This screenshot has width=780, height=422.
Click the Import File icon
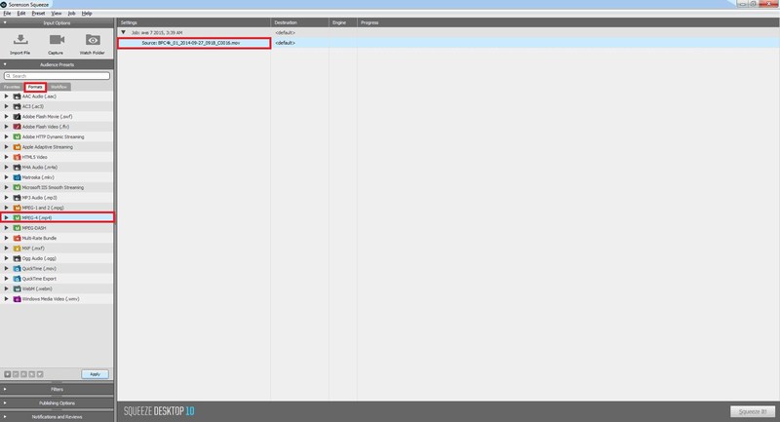point(20,39)
